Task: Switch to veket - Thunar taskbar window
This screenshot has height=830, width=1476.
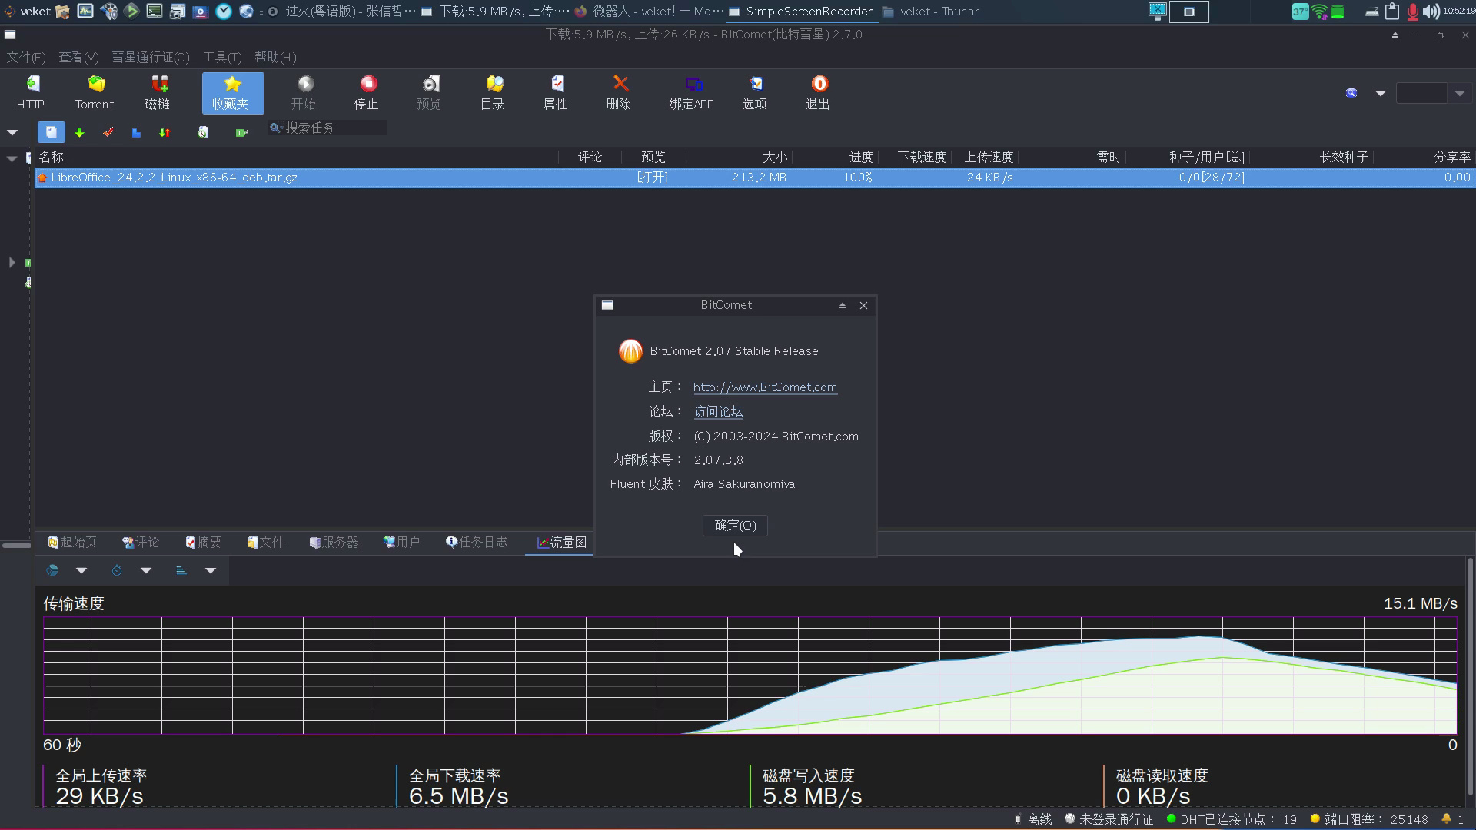Action: (931, 12)
